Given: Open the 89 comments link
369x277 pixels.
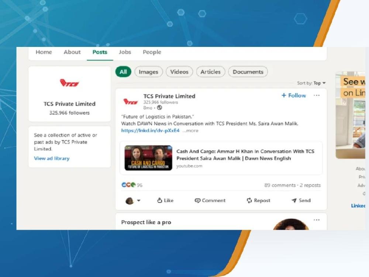Looking at the screenshot, I should 280,185.
